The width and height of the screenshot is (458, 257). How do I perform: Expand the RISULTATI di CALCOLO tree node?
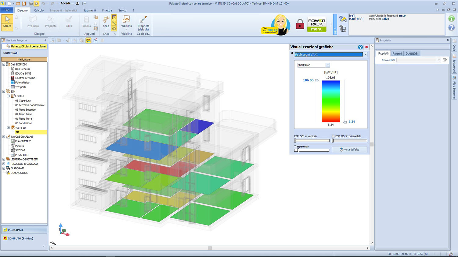click(x=4, y=164)
